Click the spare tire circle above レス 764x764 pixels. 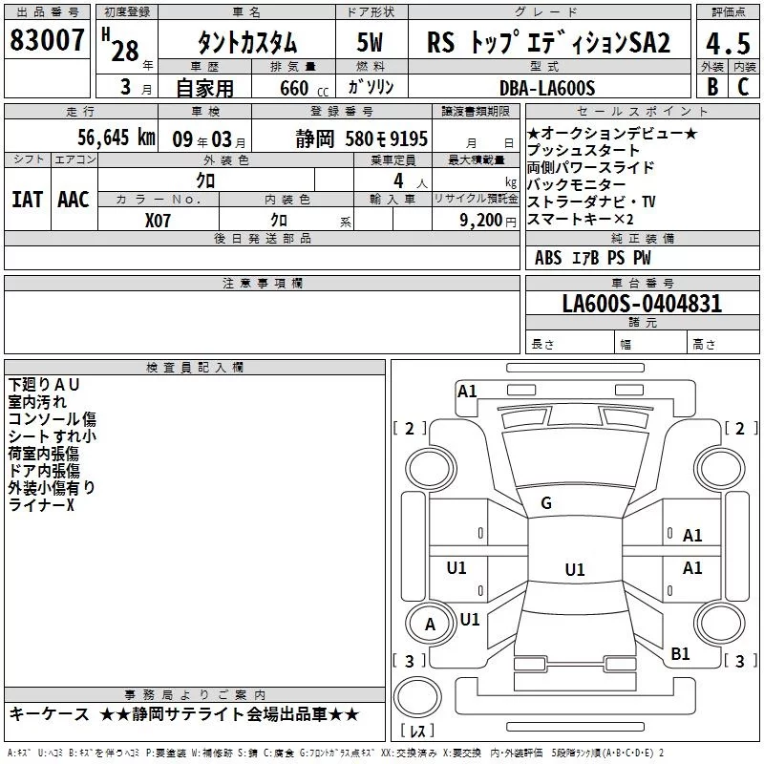(417, 697)
